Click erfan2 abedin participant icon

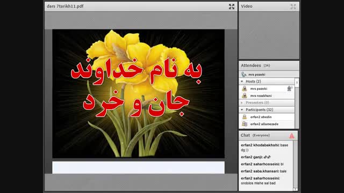point(245,117)
